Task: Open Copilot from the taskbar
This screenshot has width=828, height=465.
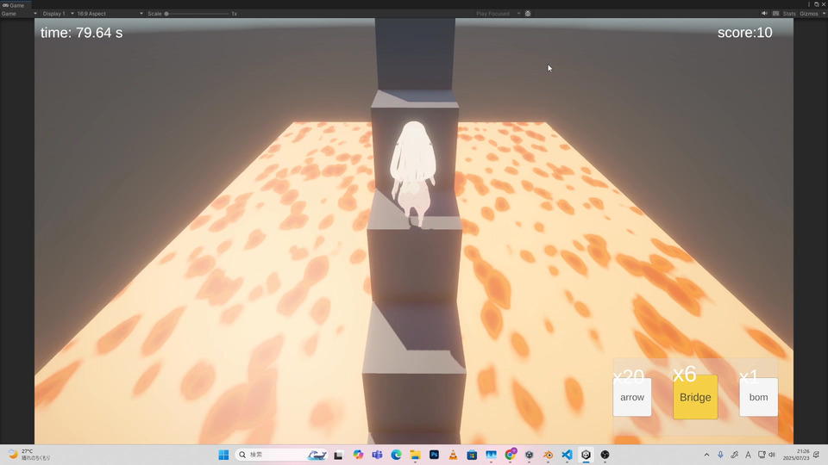Action: click(358, 455)
